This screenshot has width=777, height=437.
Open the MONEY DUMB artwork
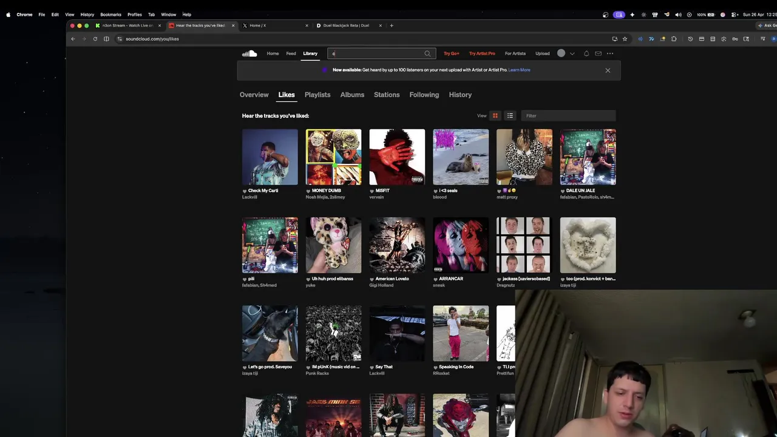(x=333, y=157)
